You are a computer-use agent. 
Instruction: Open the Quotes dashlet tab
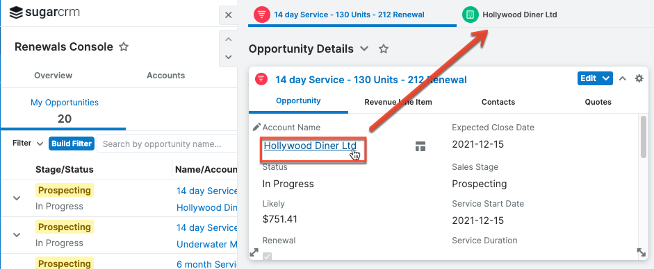tap(598, 102)
